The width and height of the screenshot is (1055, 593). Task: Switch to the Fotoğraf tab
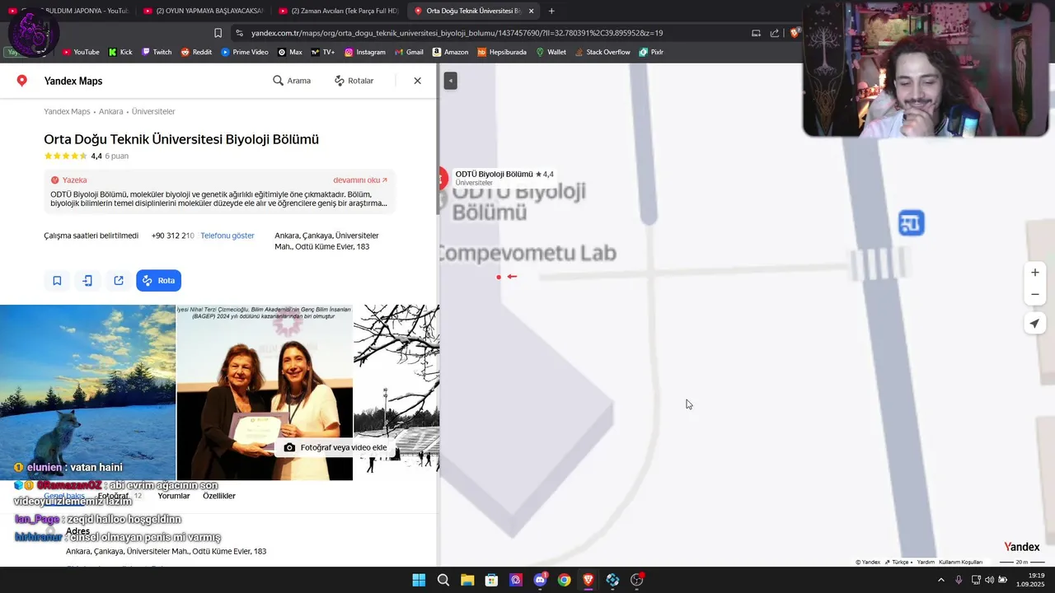[x=120, y=496]
